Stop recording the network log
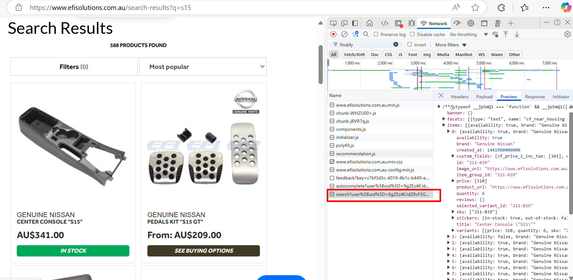 333,34
